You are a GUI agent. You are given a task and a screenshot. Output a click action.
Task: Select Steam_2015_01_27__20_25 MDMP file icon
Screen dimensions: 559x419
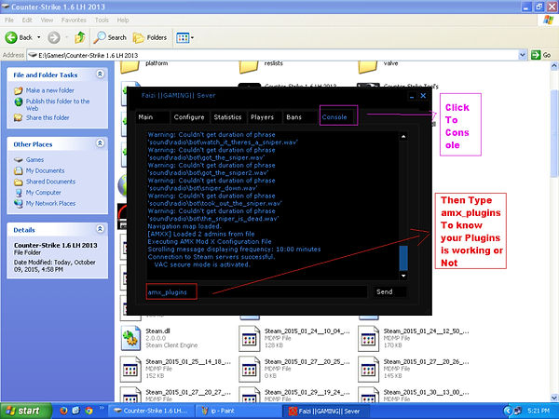click(249, 369)
